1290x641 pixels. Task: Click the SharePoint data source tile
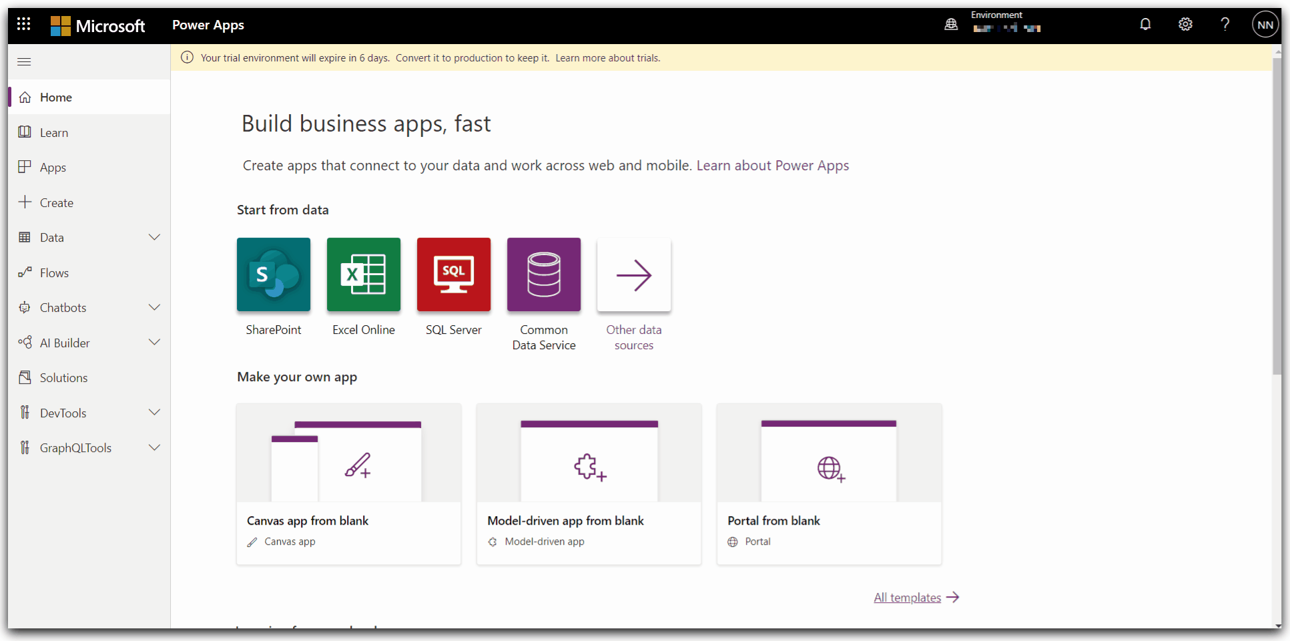[x=274, y=274]
